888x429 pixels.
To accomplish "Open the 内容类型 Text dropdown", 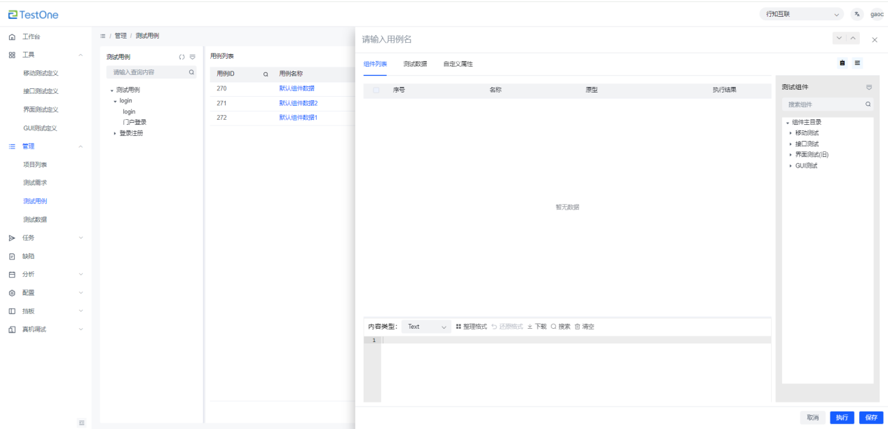I will (x=426, y=327).
